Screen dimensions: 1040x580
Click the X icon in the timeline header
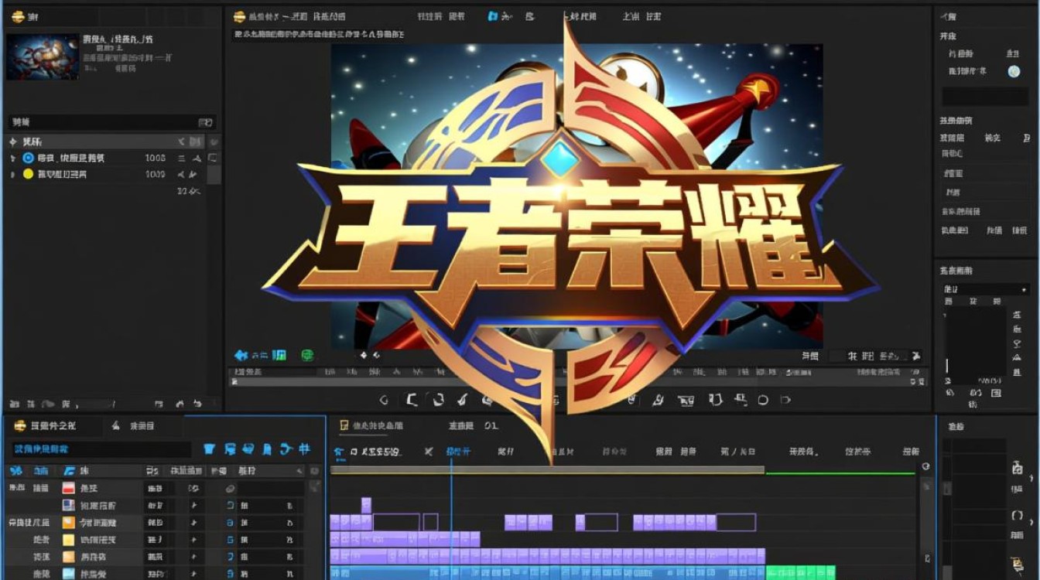(x=428, y=452)
